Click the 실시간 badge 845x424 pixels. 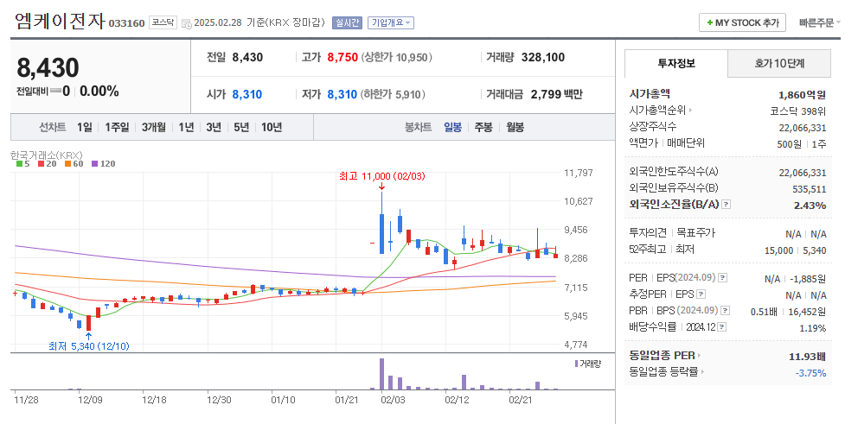tap(347, 22)
